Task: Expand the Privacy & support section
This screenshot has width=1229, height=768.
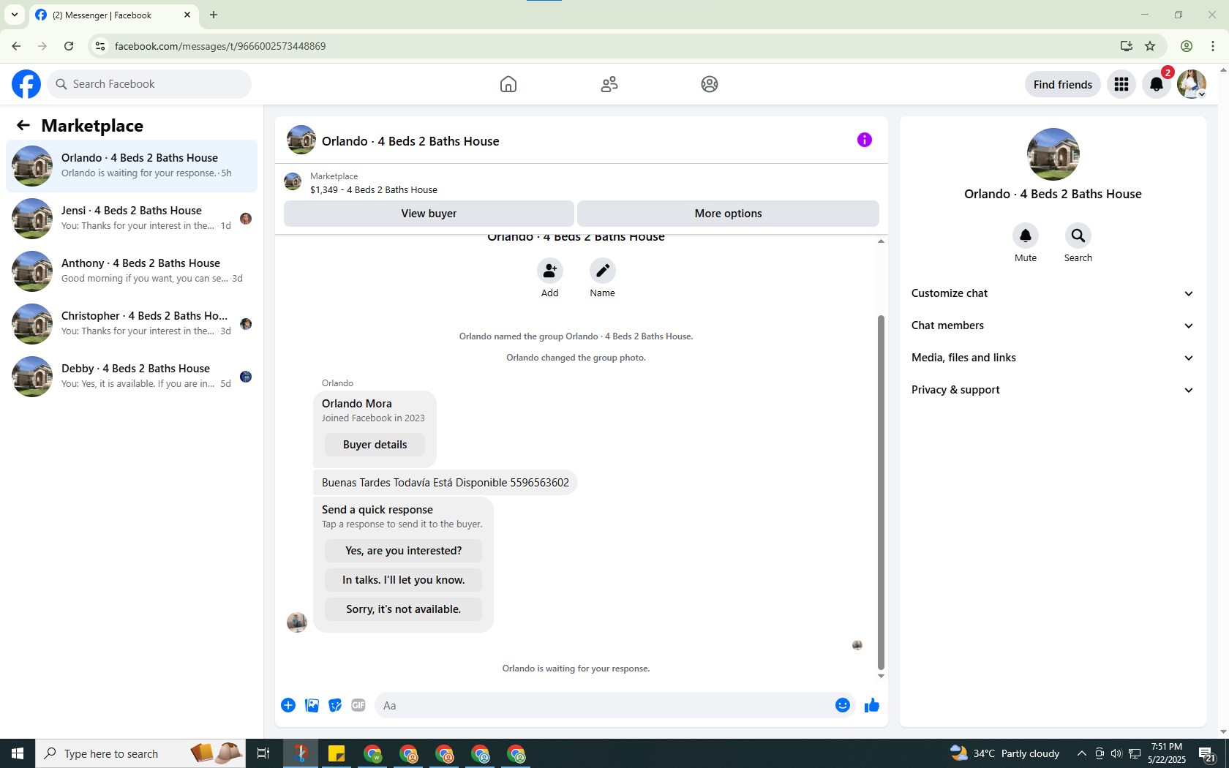Action: tap(1053, 390)
